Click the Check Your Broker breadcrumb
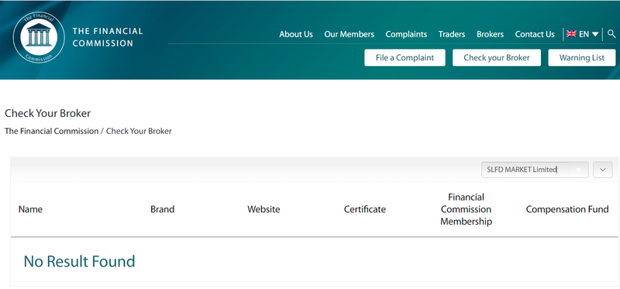 point(139,131)
